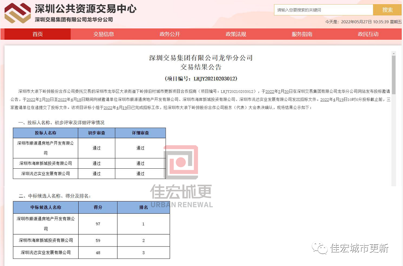Click the 交易结果公告 announcement heading

click(201, 67)
